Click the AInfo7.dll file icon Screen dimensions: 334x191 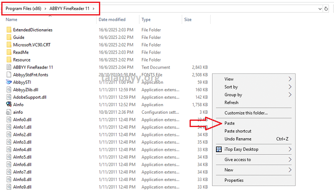pos(9,172)
